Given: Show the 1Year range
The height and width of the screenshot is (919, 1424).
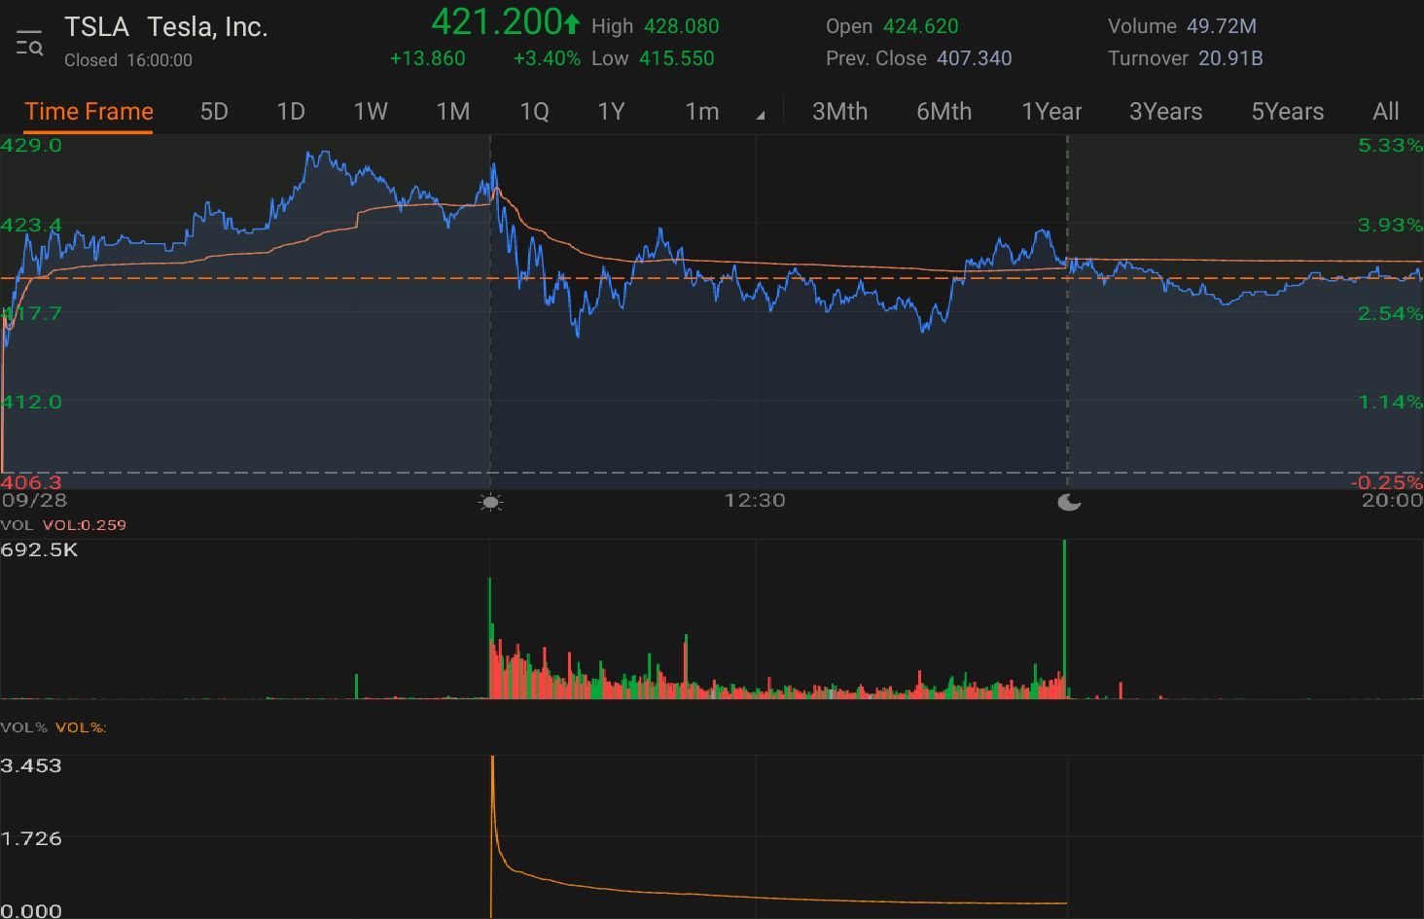Looking at the screenshot, I should (1051, 111).
